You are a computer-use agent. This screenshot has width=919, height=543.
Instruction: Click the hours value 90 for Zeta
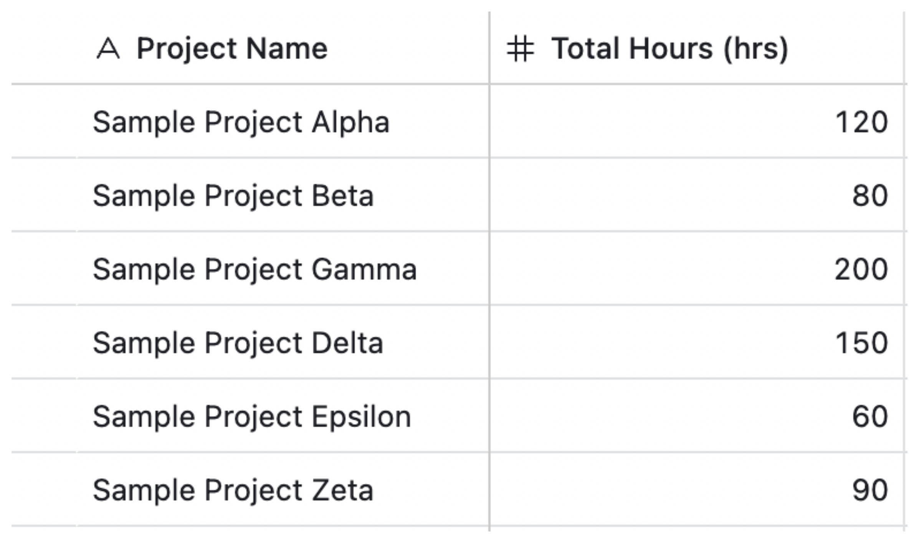869,488
